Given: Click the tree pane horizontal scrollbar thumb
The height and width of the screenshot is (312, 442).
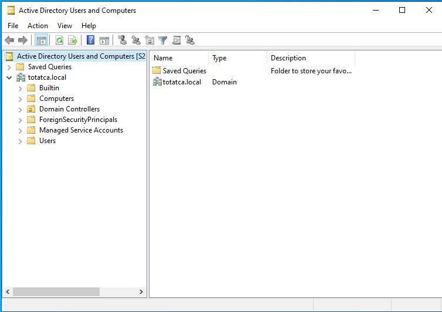Looking at the screenshot, I should tap(56, 291).
